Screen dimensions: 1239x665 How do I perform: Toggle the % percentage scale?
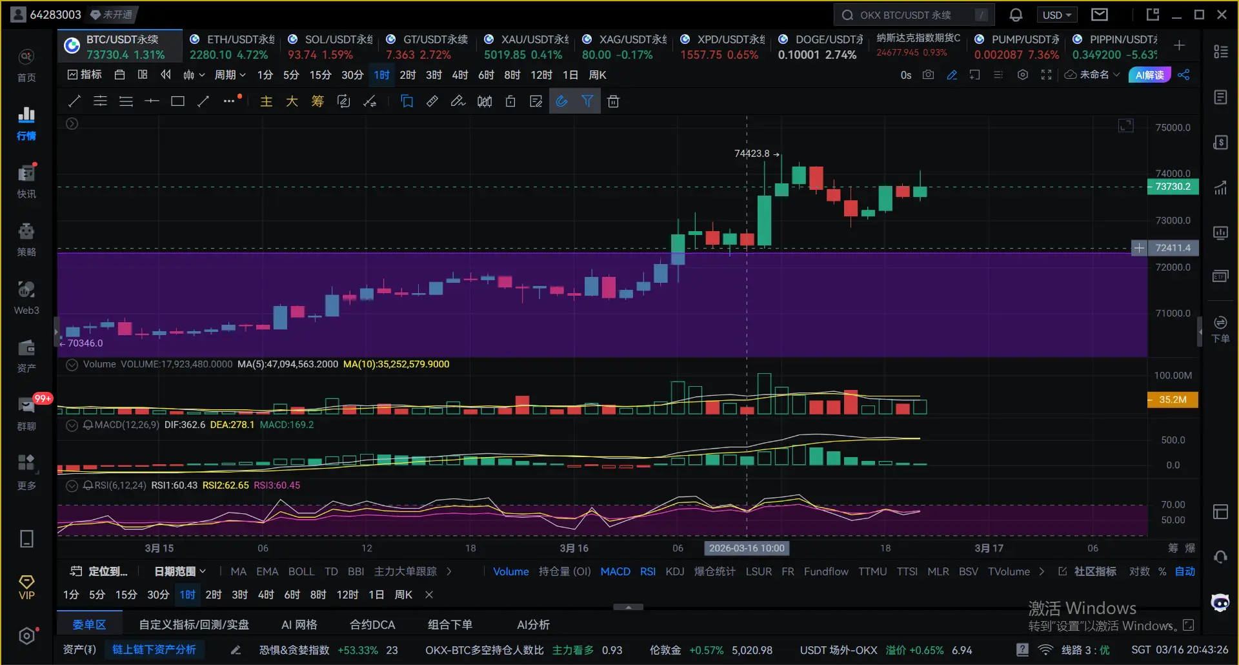[1162, 571]
